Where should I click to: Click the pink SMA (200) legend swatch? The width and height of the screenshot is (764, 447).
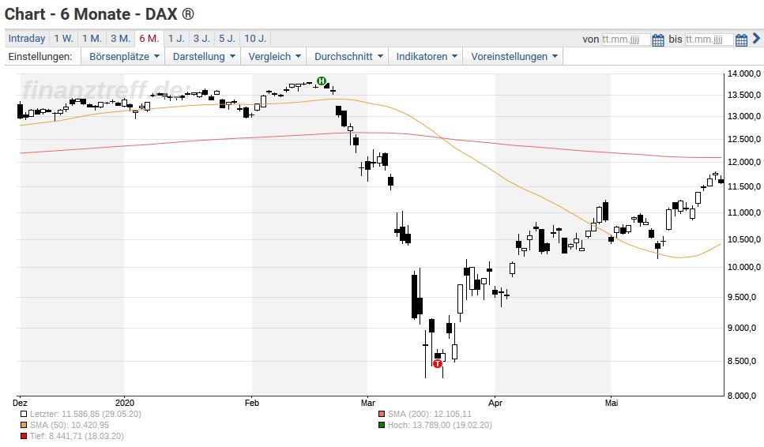(382, 415)
